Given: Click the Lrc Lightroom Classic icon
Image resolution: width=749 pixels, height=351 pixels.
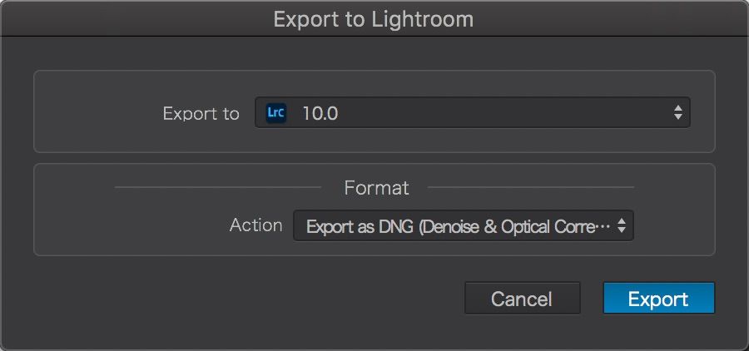Looking at the screenshot, I should (275, 113).
